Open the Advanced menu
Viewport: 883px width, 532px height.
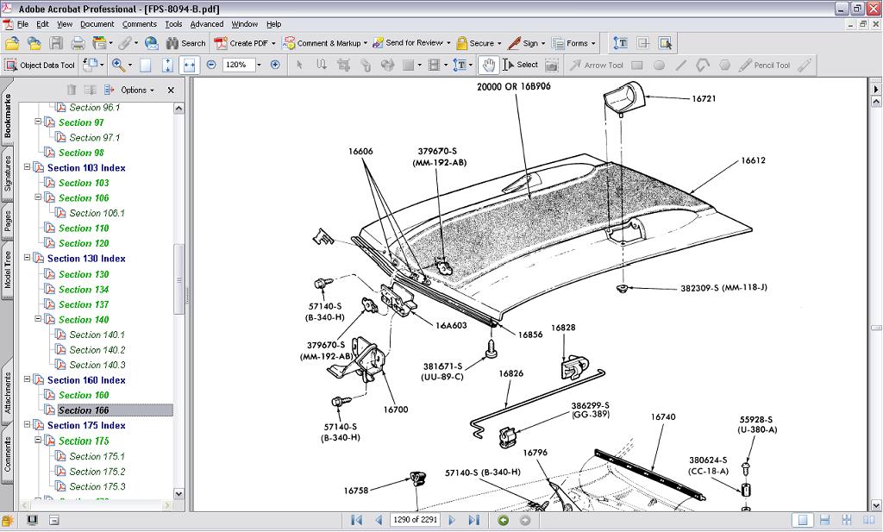pyautogui.click(x=206, y=24)
